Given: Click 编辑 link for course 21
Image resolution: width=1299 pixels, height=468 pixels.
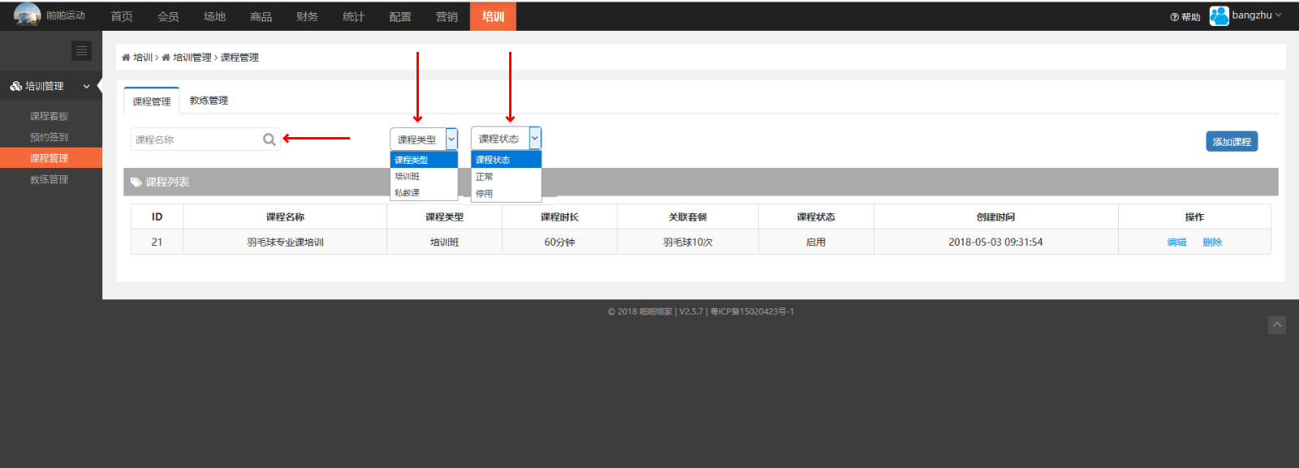Looking at the screenshot, I should (1176, 243).
